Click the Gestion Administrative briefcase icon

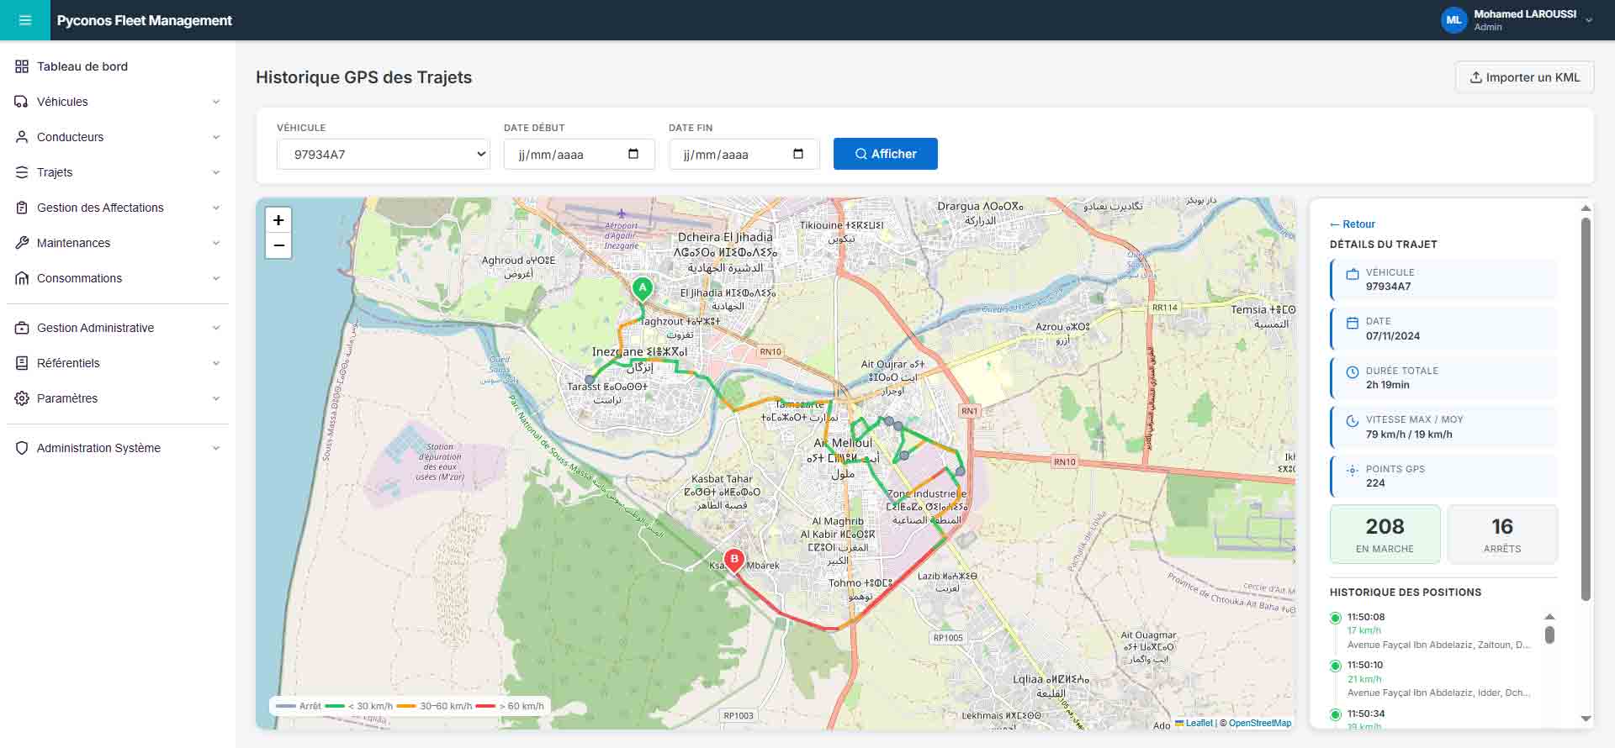(x=22, y=328)
